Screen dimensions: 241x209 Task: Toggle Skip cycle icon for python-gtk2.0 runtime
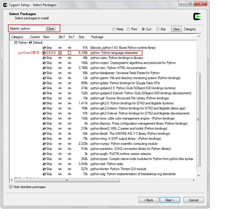coord(44,103)
